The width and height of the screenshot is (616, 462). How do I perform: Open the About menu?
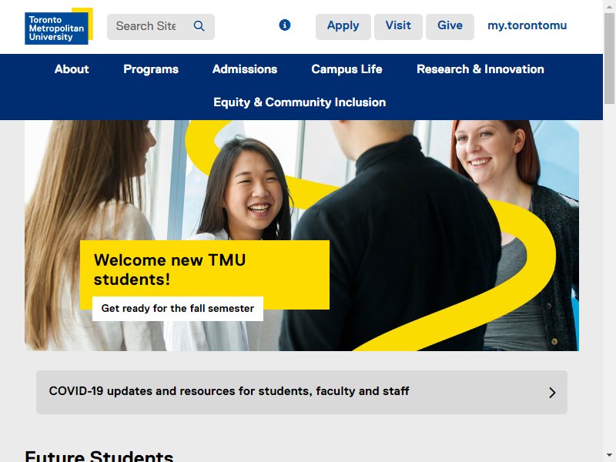coord(72,69)
